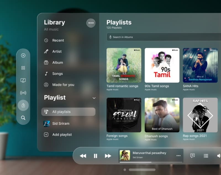
Task: Select the Browse grid icon
Action: tap(23, 68)
